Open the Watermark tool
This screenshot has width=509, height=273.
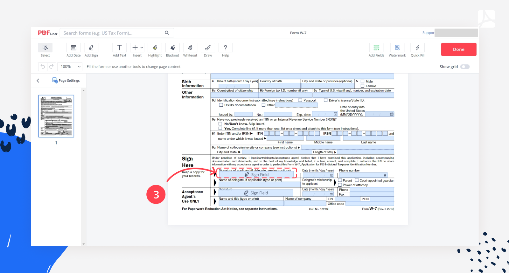397,48
